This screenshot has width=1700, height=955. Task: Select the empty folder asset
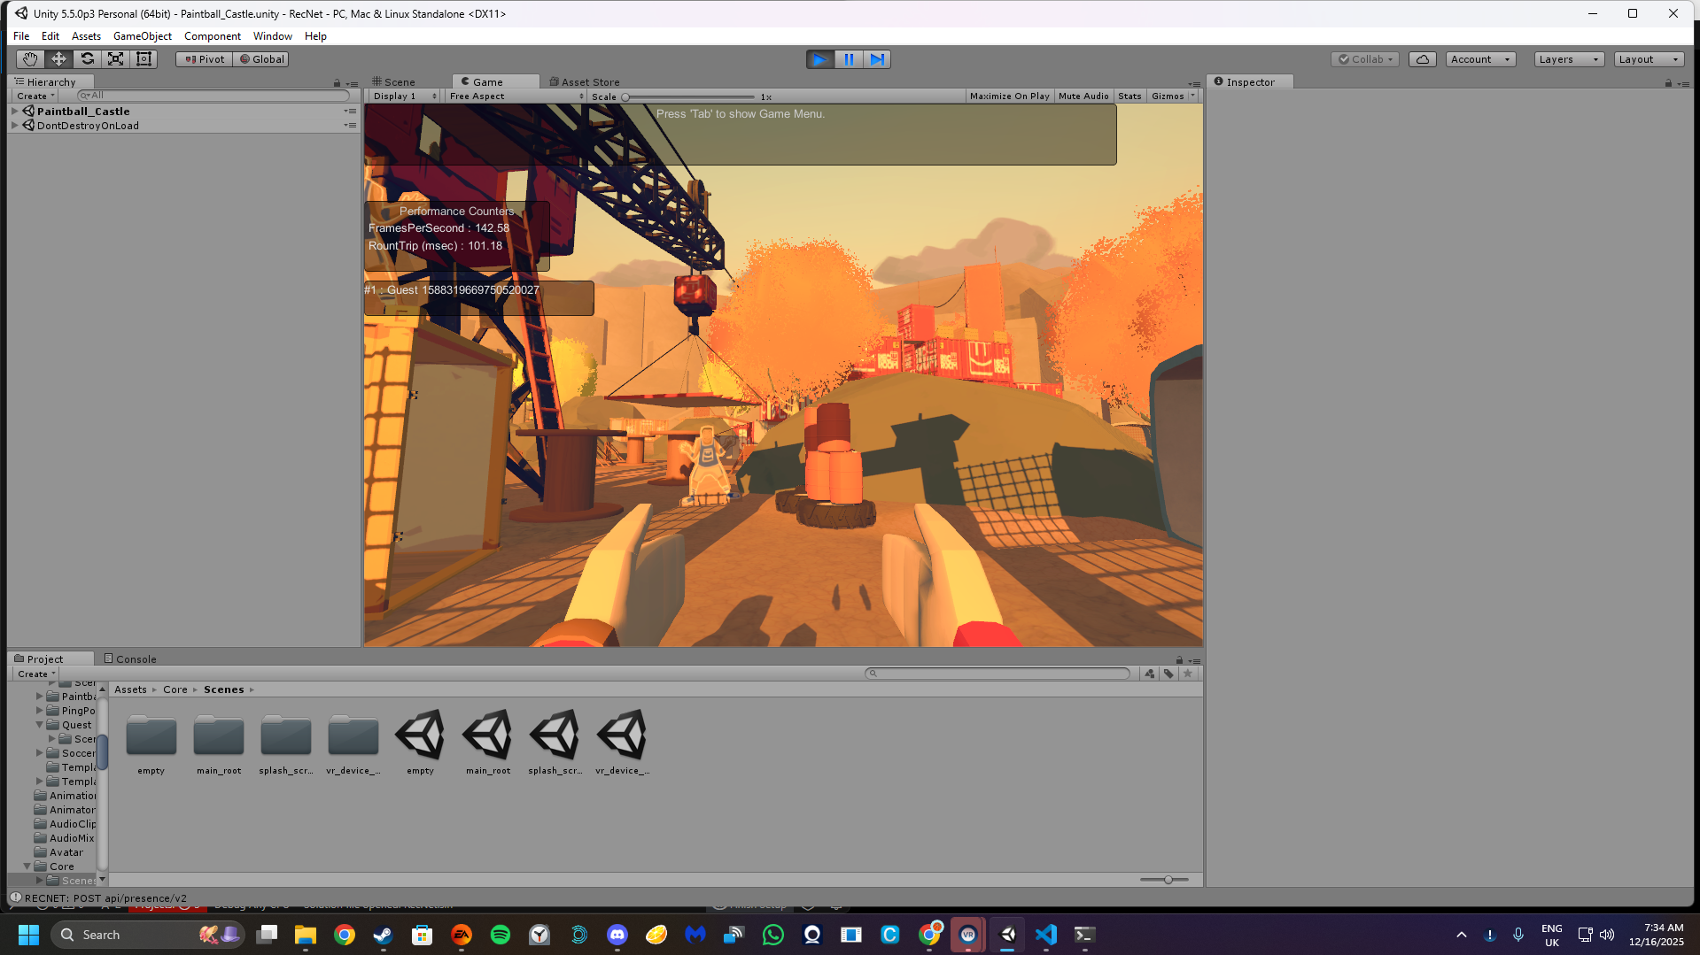(x=151, y=743)
